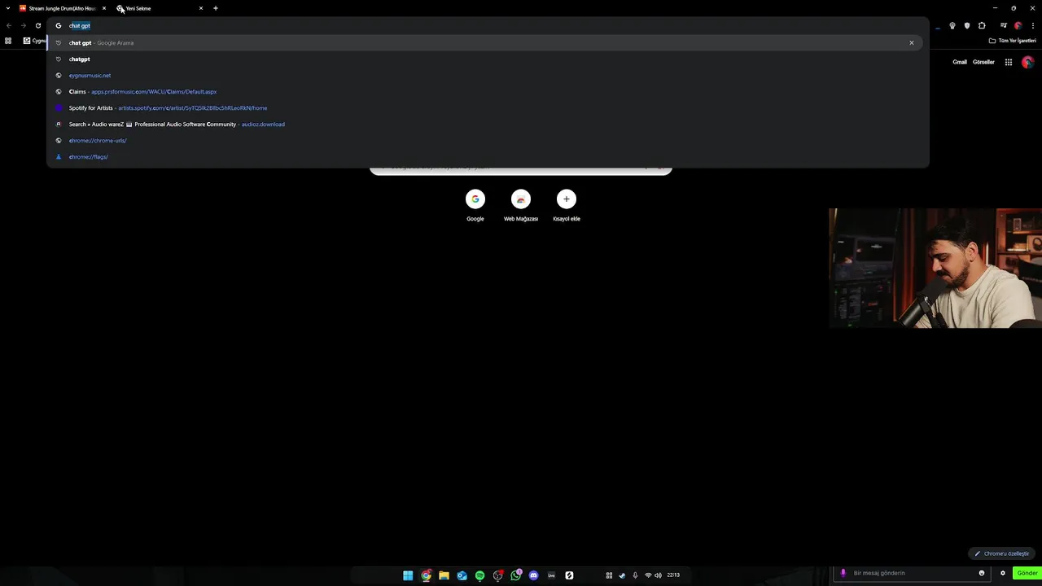Open Görseller link
The image size is (1042, 586).
coord(983,62)
